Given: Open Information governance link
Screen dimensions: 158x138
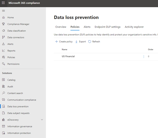Looking at the screenshot, I should pos(20,126).
